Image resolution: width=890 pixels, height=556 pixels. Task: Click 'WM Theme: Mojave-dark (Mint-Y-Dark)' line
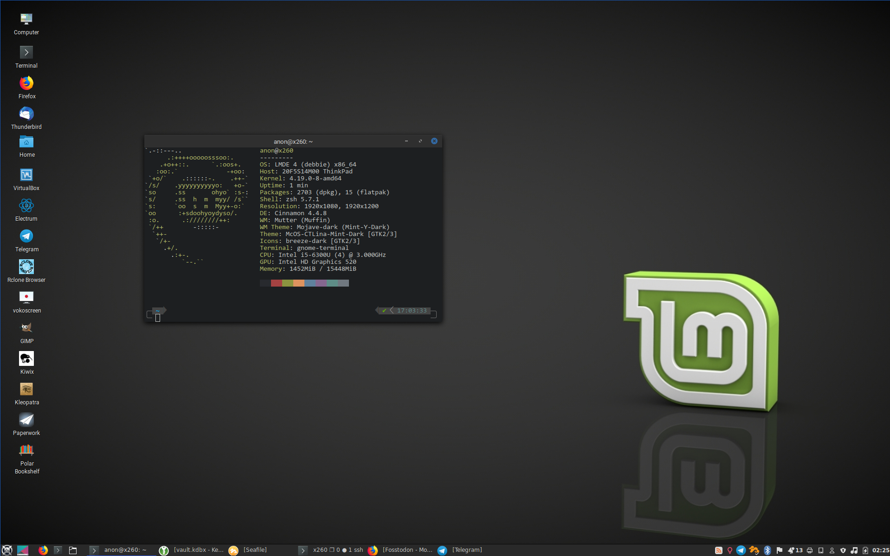pos(325,227)
